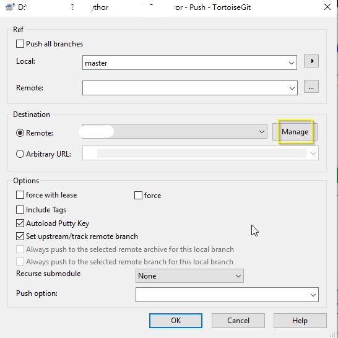Click the Manage remotes button
The height and width of the screenshot is (338, 338).
click(x=295, y=132)
